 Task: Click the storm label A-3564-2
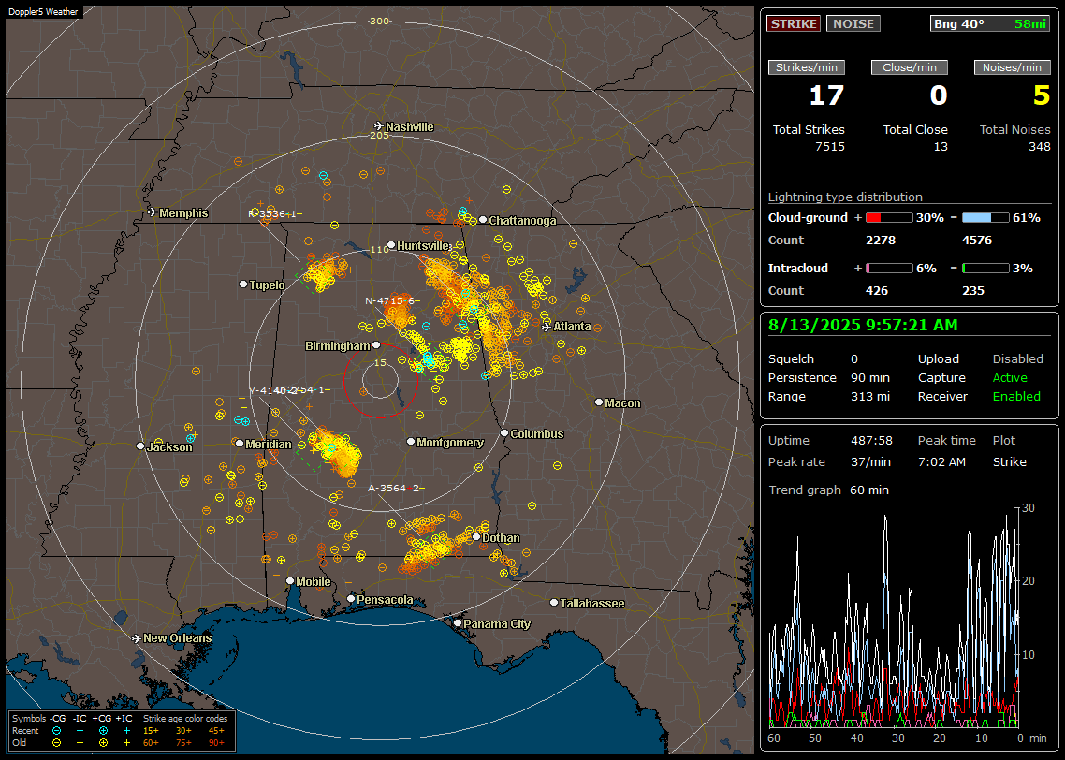(396, 488)
